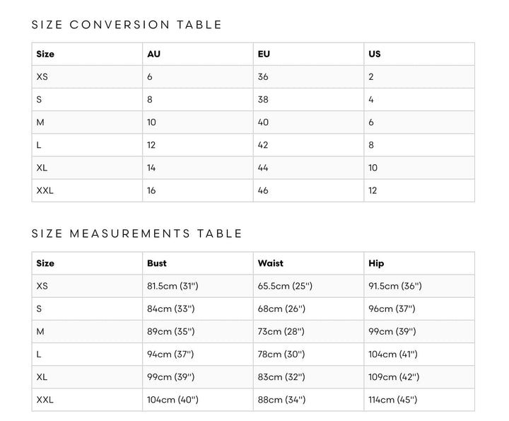Select EU size 36 cell
509x421 pixels.
[x=264, y=76]
